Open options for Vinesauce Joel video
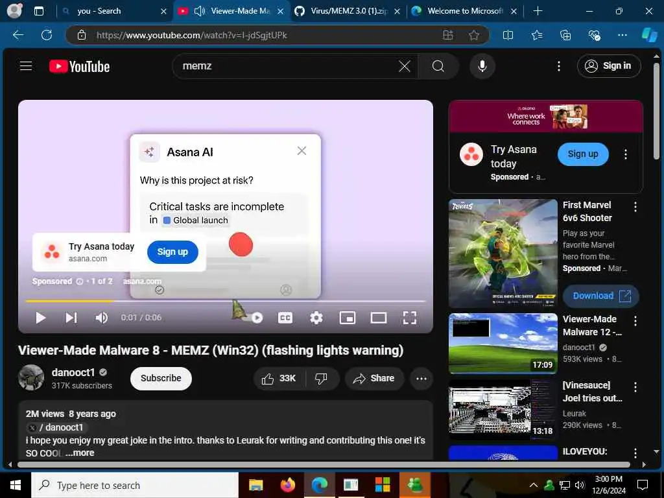 [x=635, y=387]
